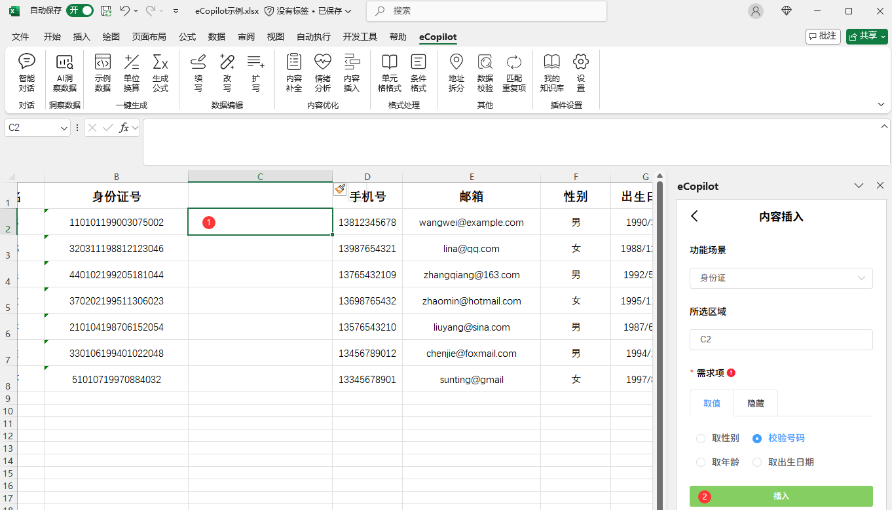Open 我的知识库 knowledge base
Viewport: 892px width, 510px height.
point(551,72)
